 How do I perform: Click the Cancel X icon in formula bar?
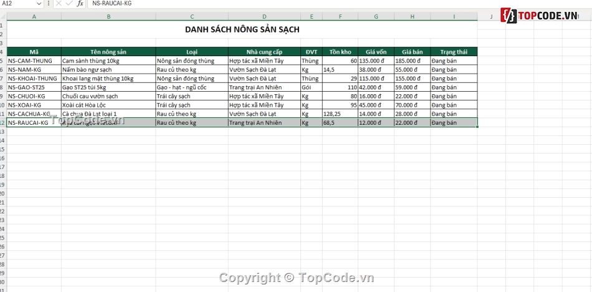click(x=59, y=3)
